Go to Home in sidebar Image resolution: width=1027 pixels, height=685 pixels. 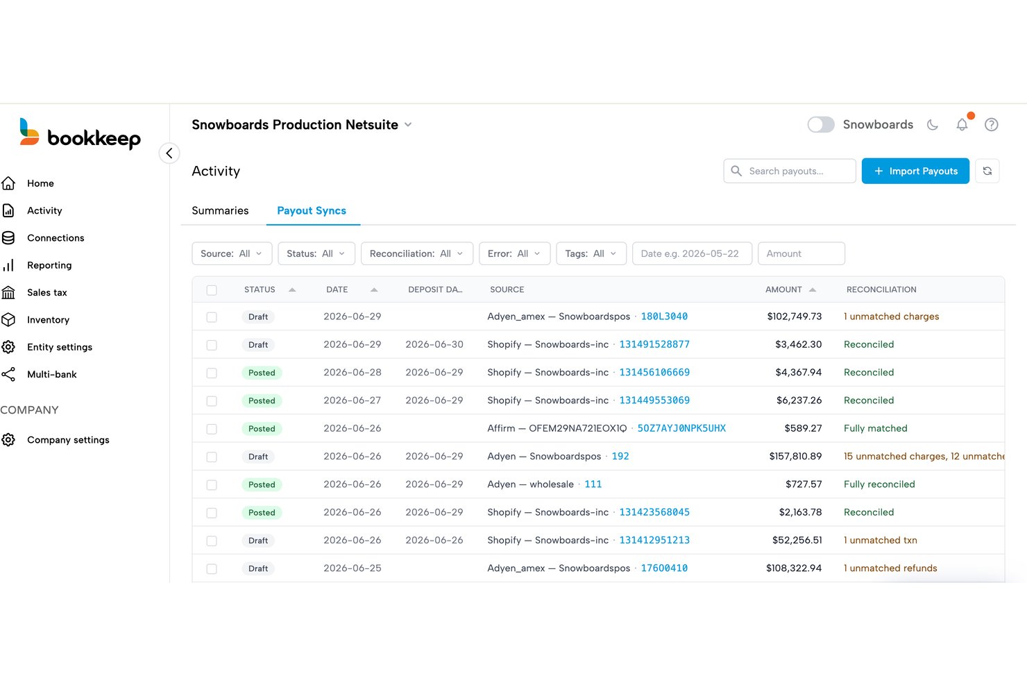(x=40, y=183)
